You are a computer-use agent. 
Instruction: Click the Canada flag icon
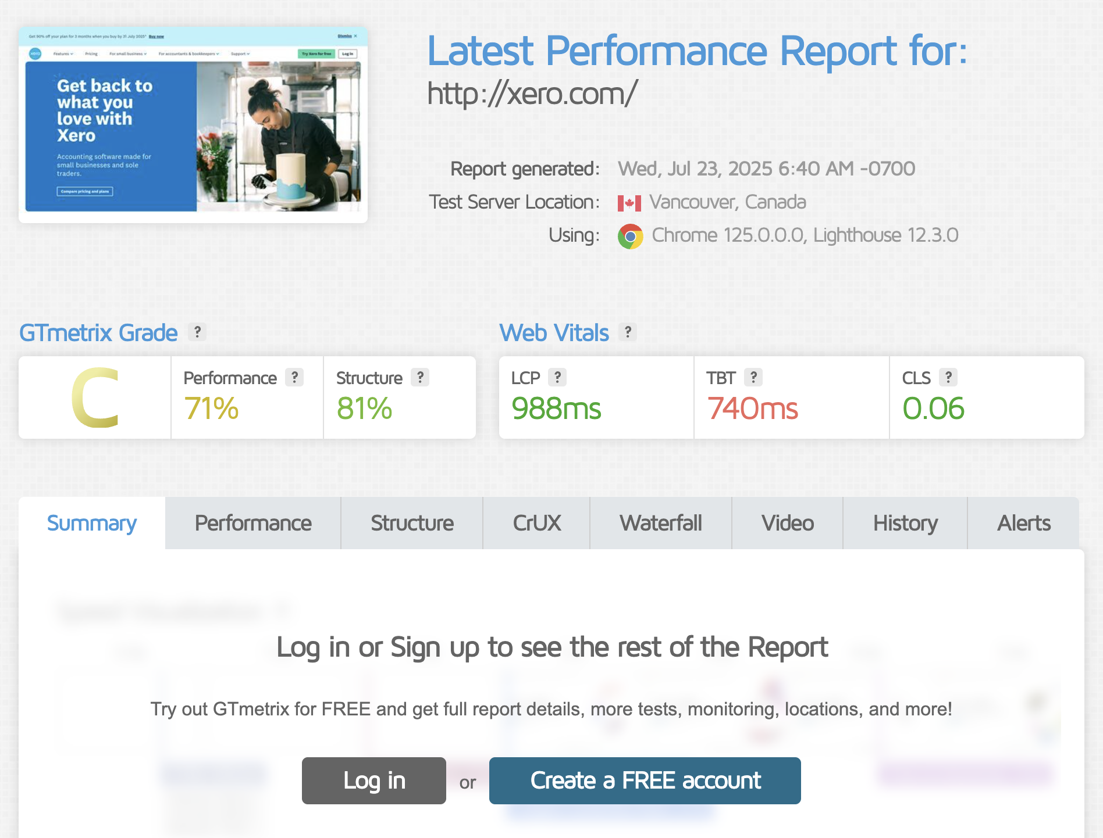[629, 203]
